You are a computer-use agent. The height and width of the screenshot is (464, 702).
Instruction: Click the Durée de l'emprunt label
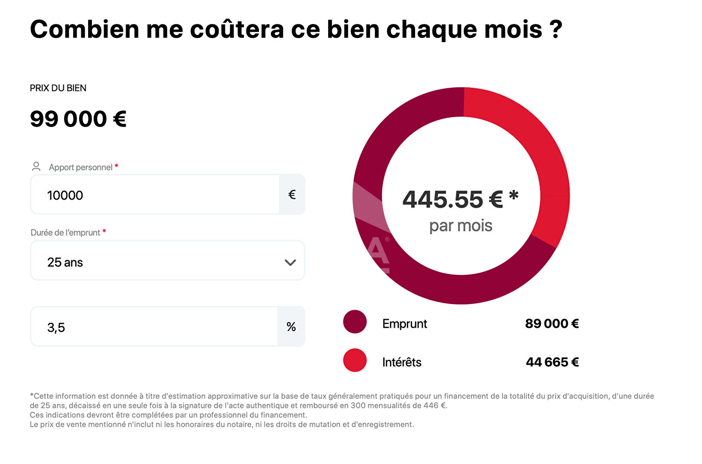click(65, 233)
